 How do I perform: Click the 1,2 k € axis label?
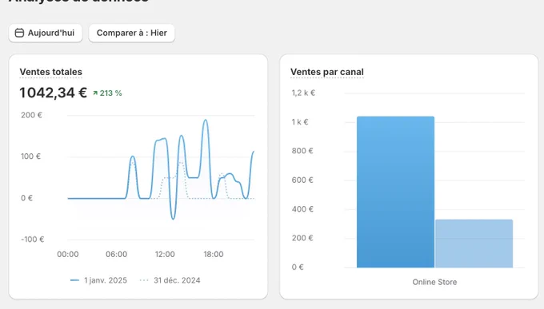coord(303,93)
